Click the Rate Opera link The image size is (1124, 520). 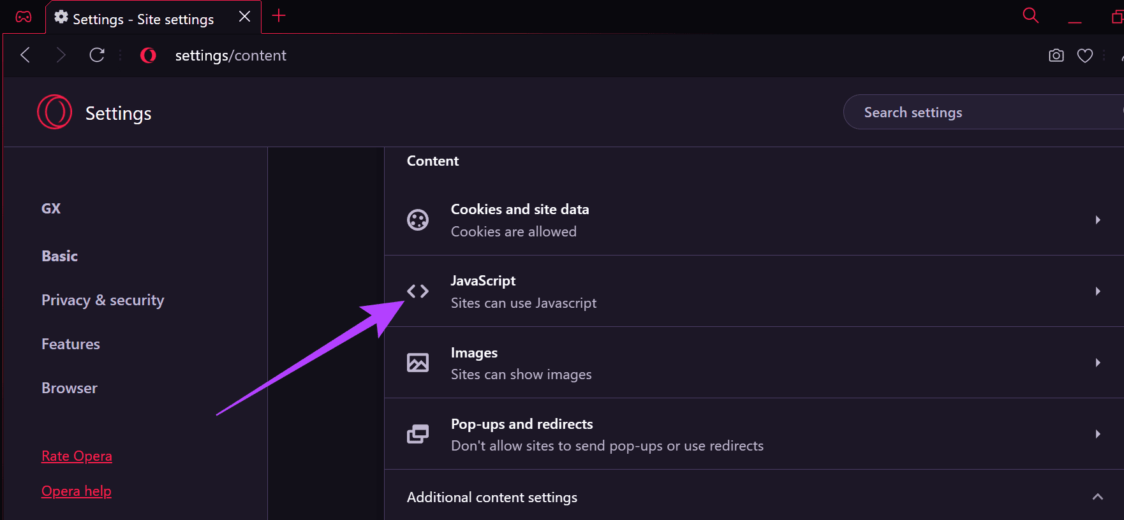[77, 456]
